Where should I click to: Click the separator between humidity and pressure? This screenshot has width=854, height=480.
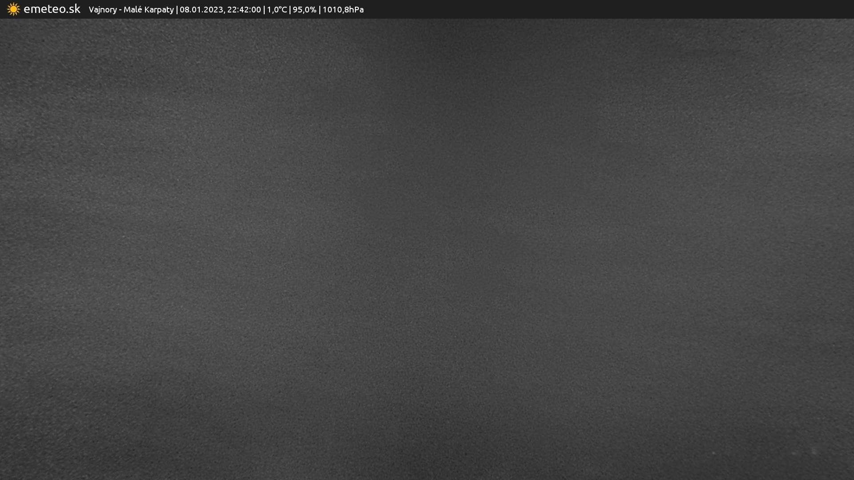(x=319, y=10)
